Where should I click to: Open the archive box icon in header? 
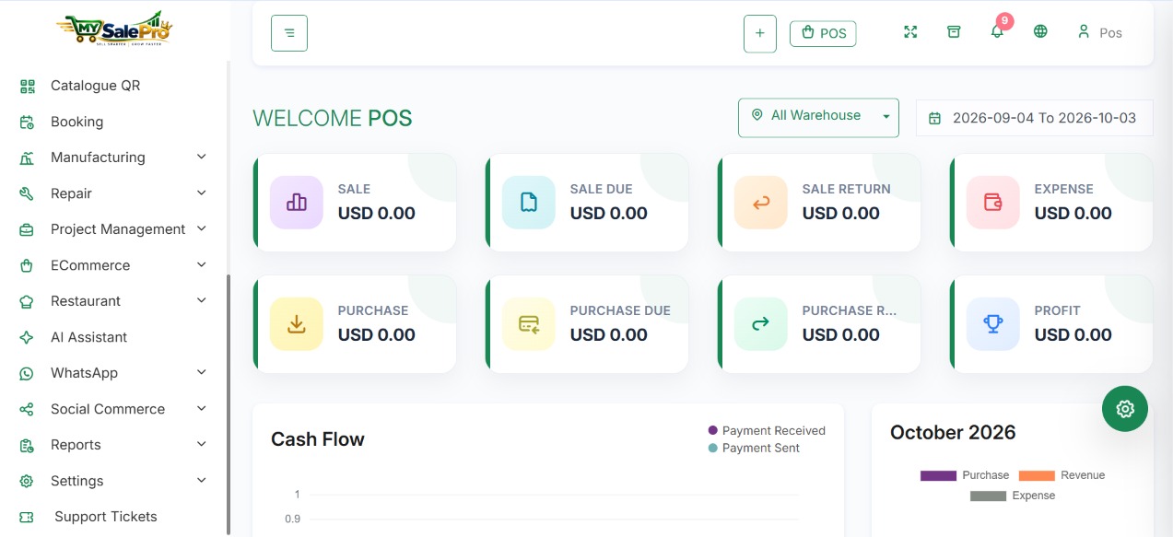pos(954,32)
